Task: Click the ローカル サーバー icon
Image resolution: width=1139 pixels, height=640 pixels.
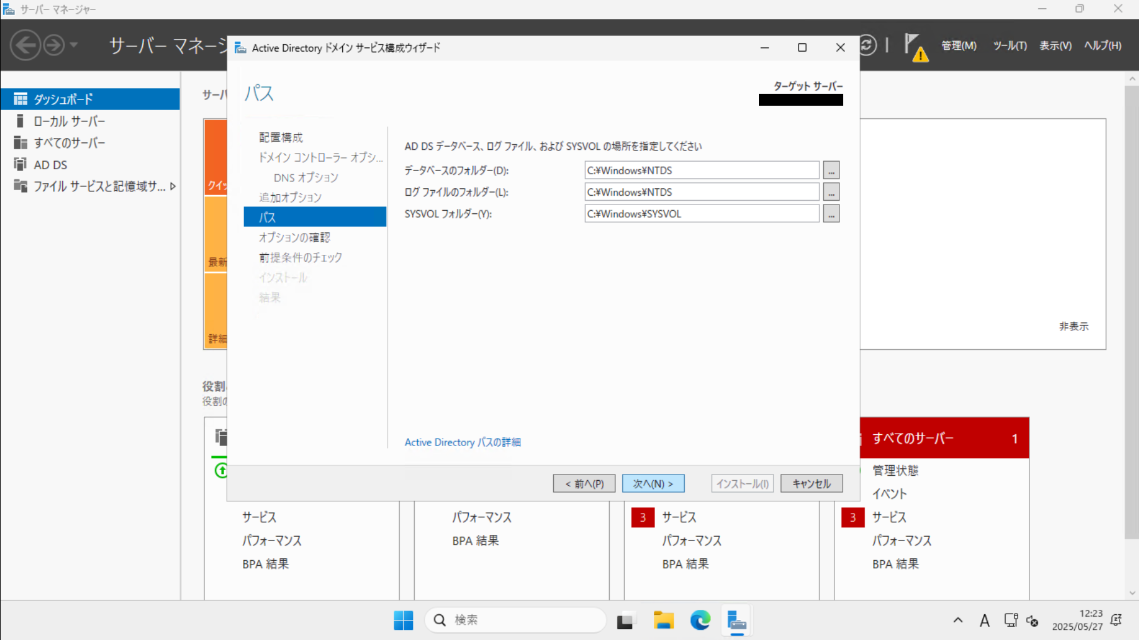Action: pos(20,121)
